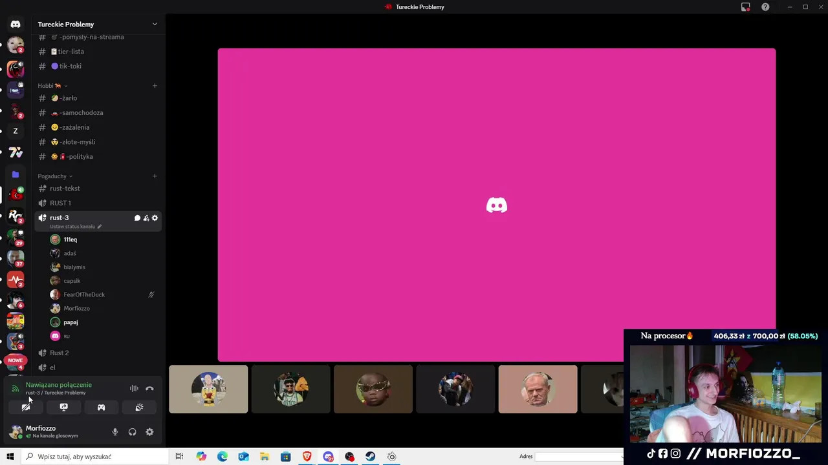Click the Windows taskbar search box
Image resolution: width=828 pixels, height=465 pixels.
click(x=94, y=457)
